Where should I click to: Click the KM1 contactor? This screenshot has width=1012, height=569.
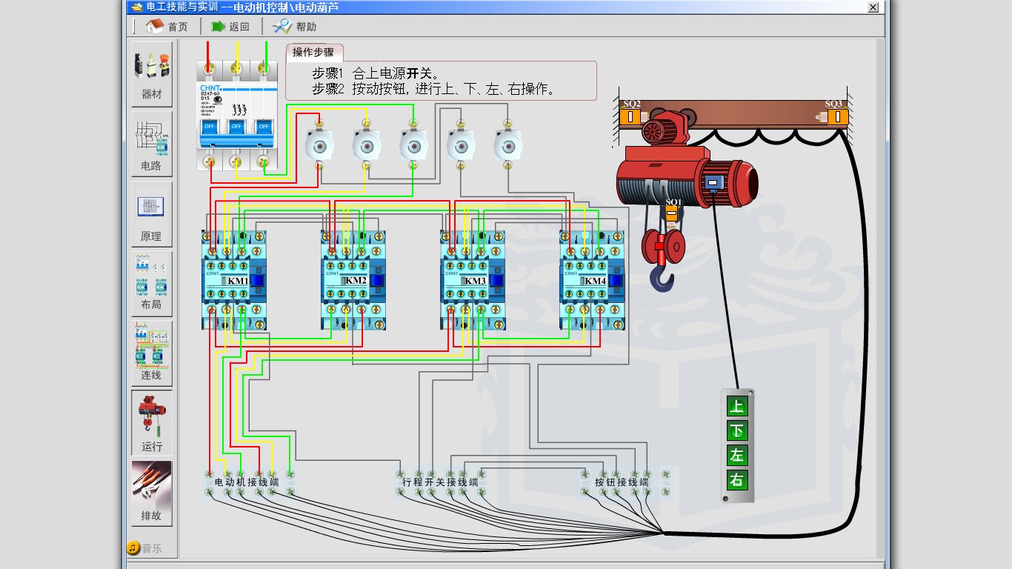point(234,280)
